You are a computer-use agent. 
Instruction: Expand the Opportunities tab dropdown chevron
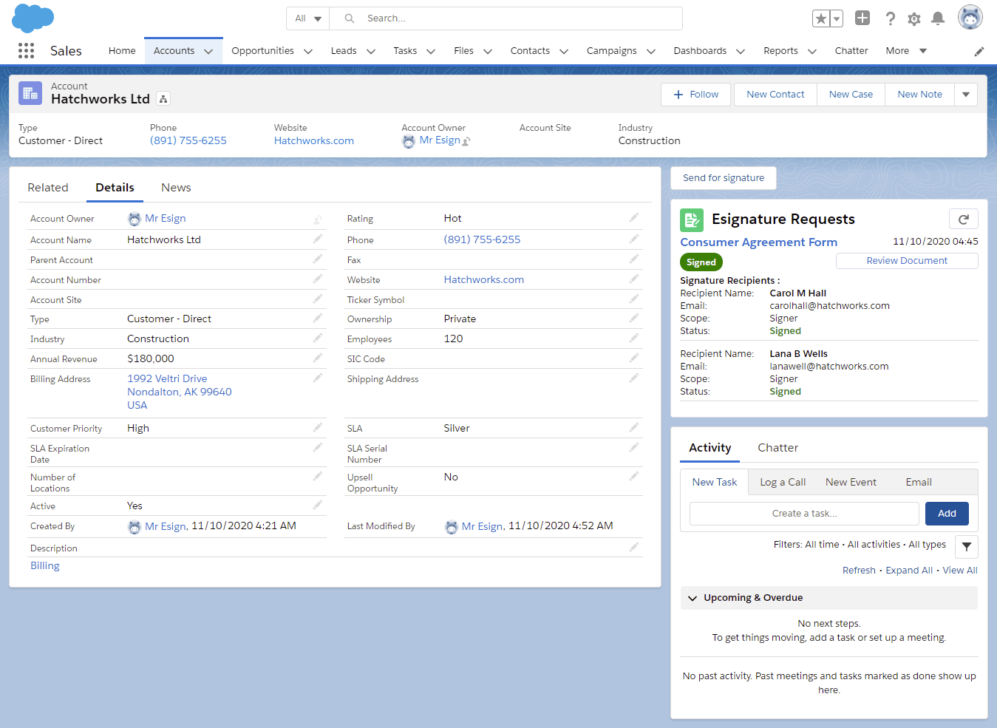tap(308, 51)
